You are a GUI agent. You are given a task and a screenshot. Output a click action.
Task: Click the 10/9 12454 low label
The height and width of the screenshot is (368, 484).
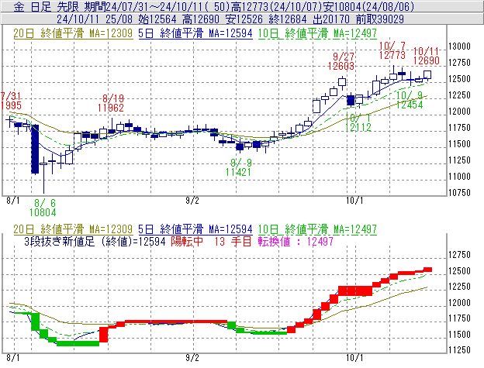point(410,100)
